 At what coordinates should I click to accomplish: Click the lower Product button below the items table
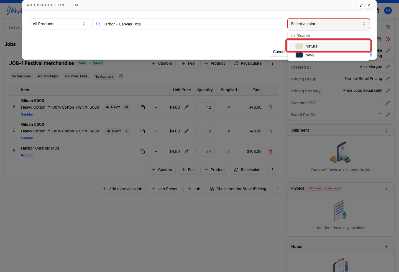214,170
